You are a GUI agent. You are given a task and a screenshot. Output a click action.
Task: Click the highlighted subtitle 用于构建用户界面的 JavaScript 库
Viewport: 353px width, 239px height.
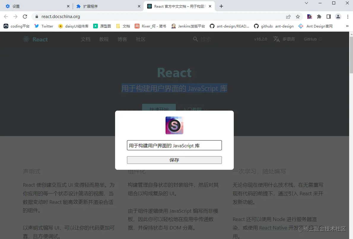174,88
